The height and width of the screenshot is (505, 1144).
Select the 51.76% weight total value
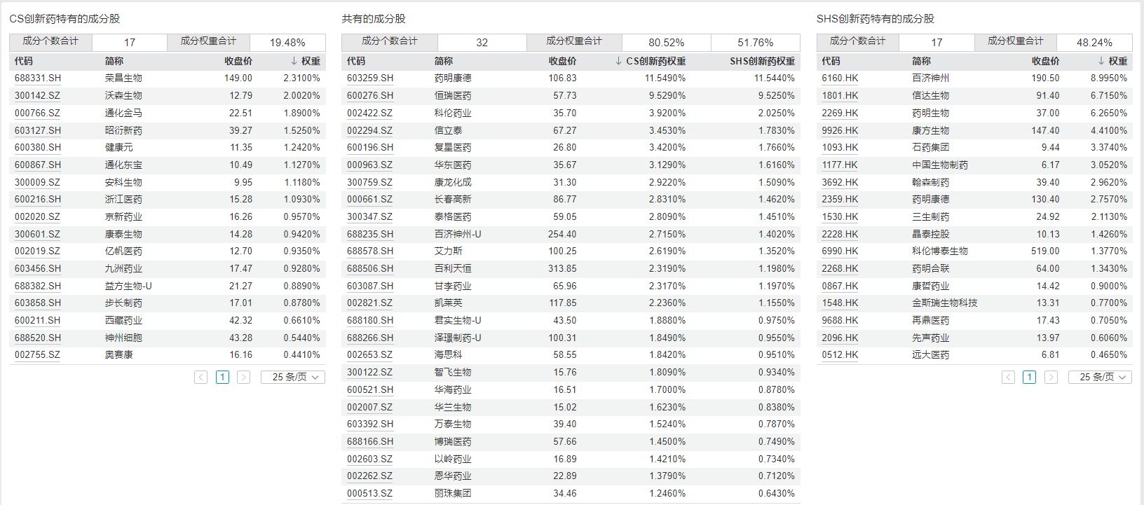[x=756, y=43]
